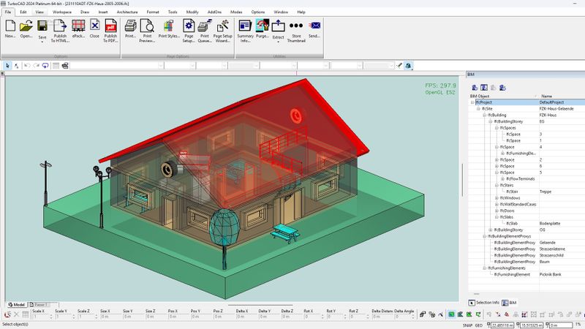
Task: Open the Help menu
Action: tap(301, 12)
